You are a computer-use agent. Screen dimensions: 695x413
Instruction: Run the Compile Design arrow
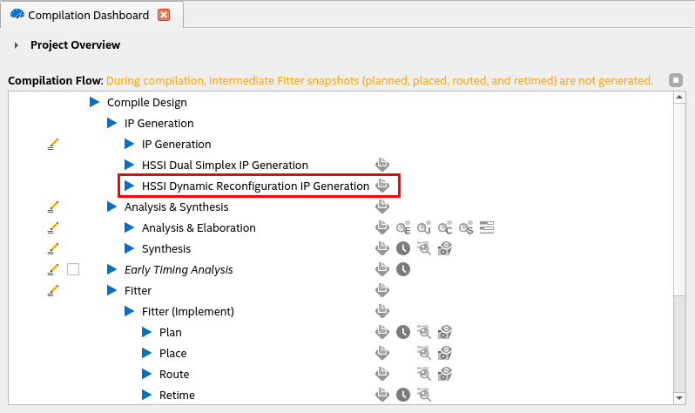[94, 102]
